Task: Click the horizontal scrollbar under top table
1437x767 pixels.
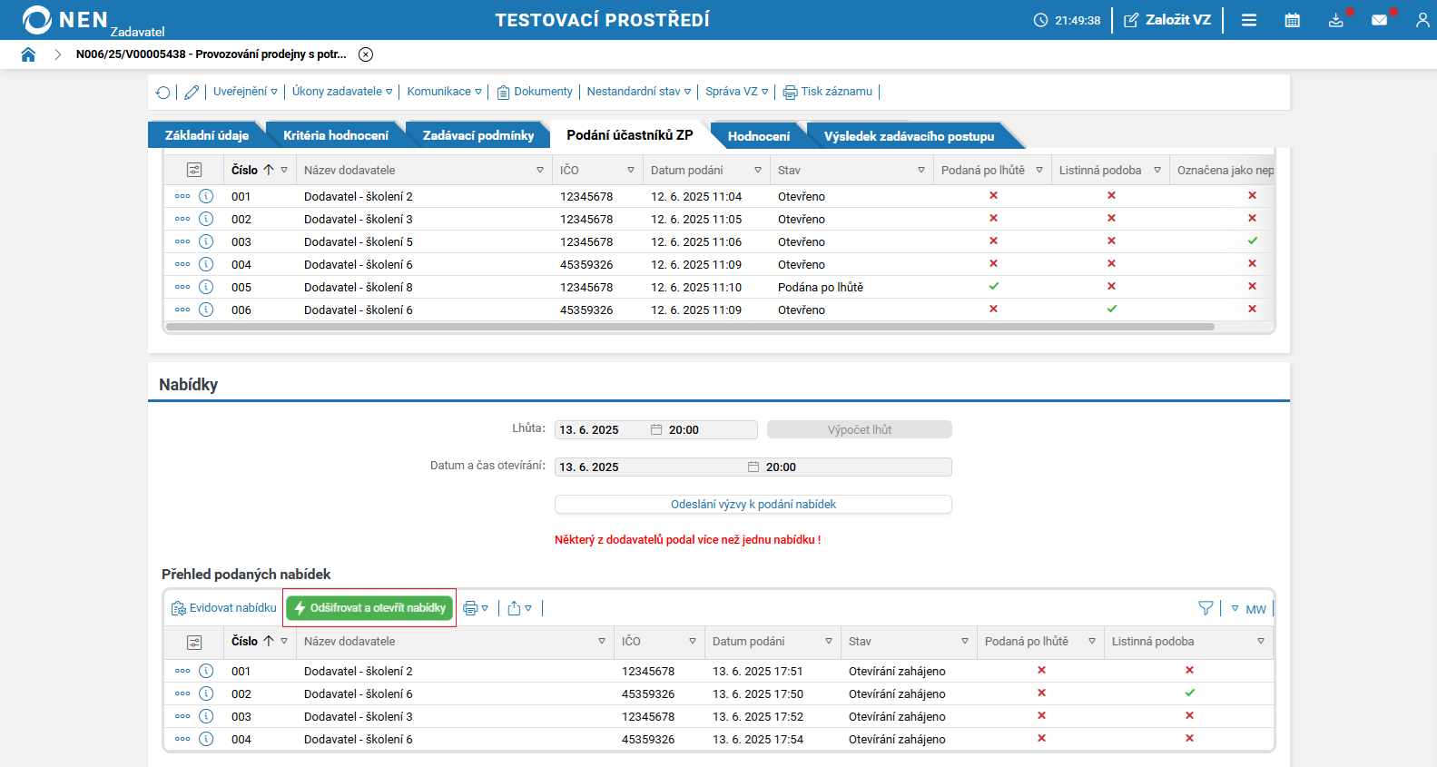Action: click(x=690, y=327)
